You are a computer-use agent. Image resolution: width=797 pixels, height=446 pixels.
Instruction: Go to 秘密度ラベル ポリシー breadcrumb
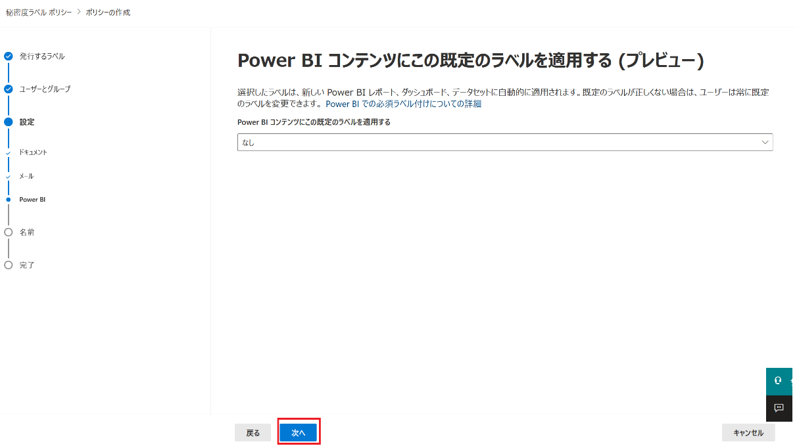point(39,12)
